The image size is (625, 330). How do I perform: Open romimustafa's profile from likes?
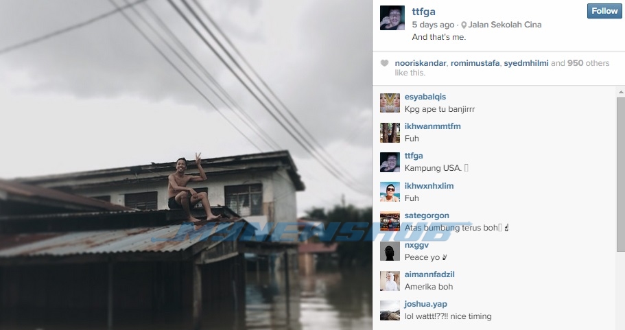tap(475, 63)
